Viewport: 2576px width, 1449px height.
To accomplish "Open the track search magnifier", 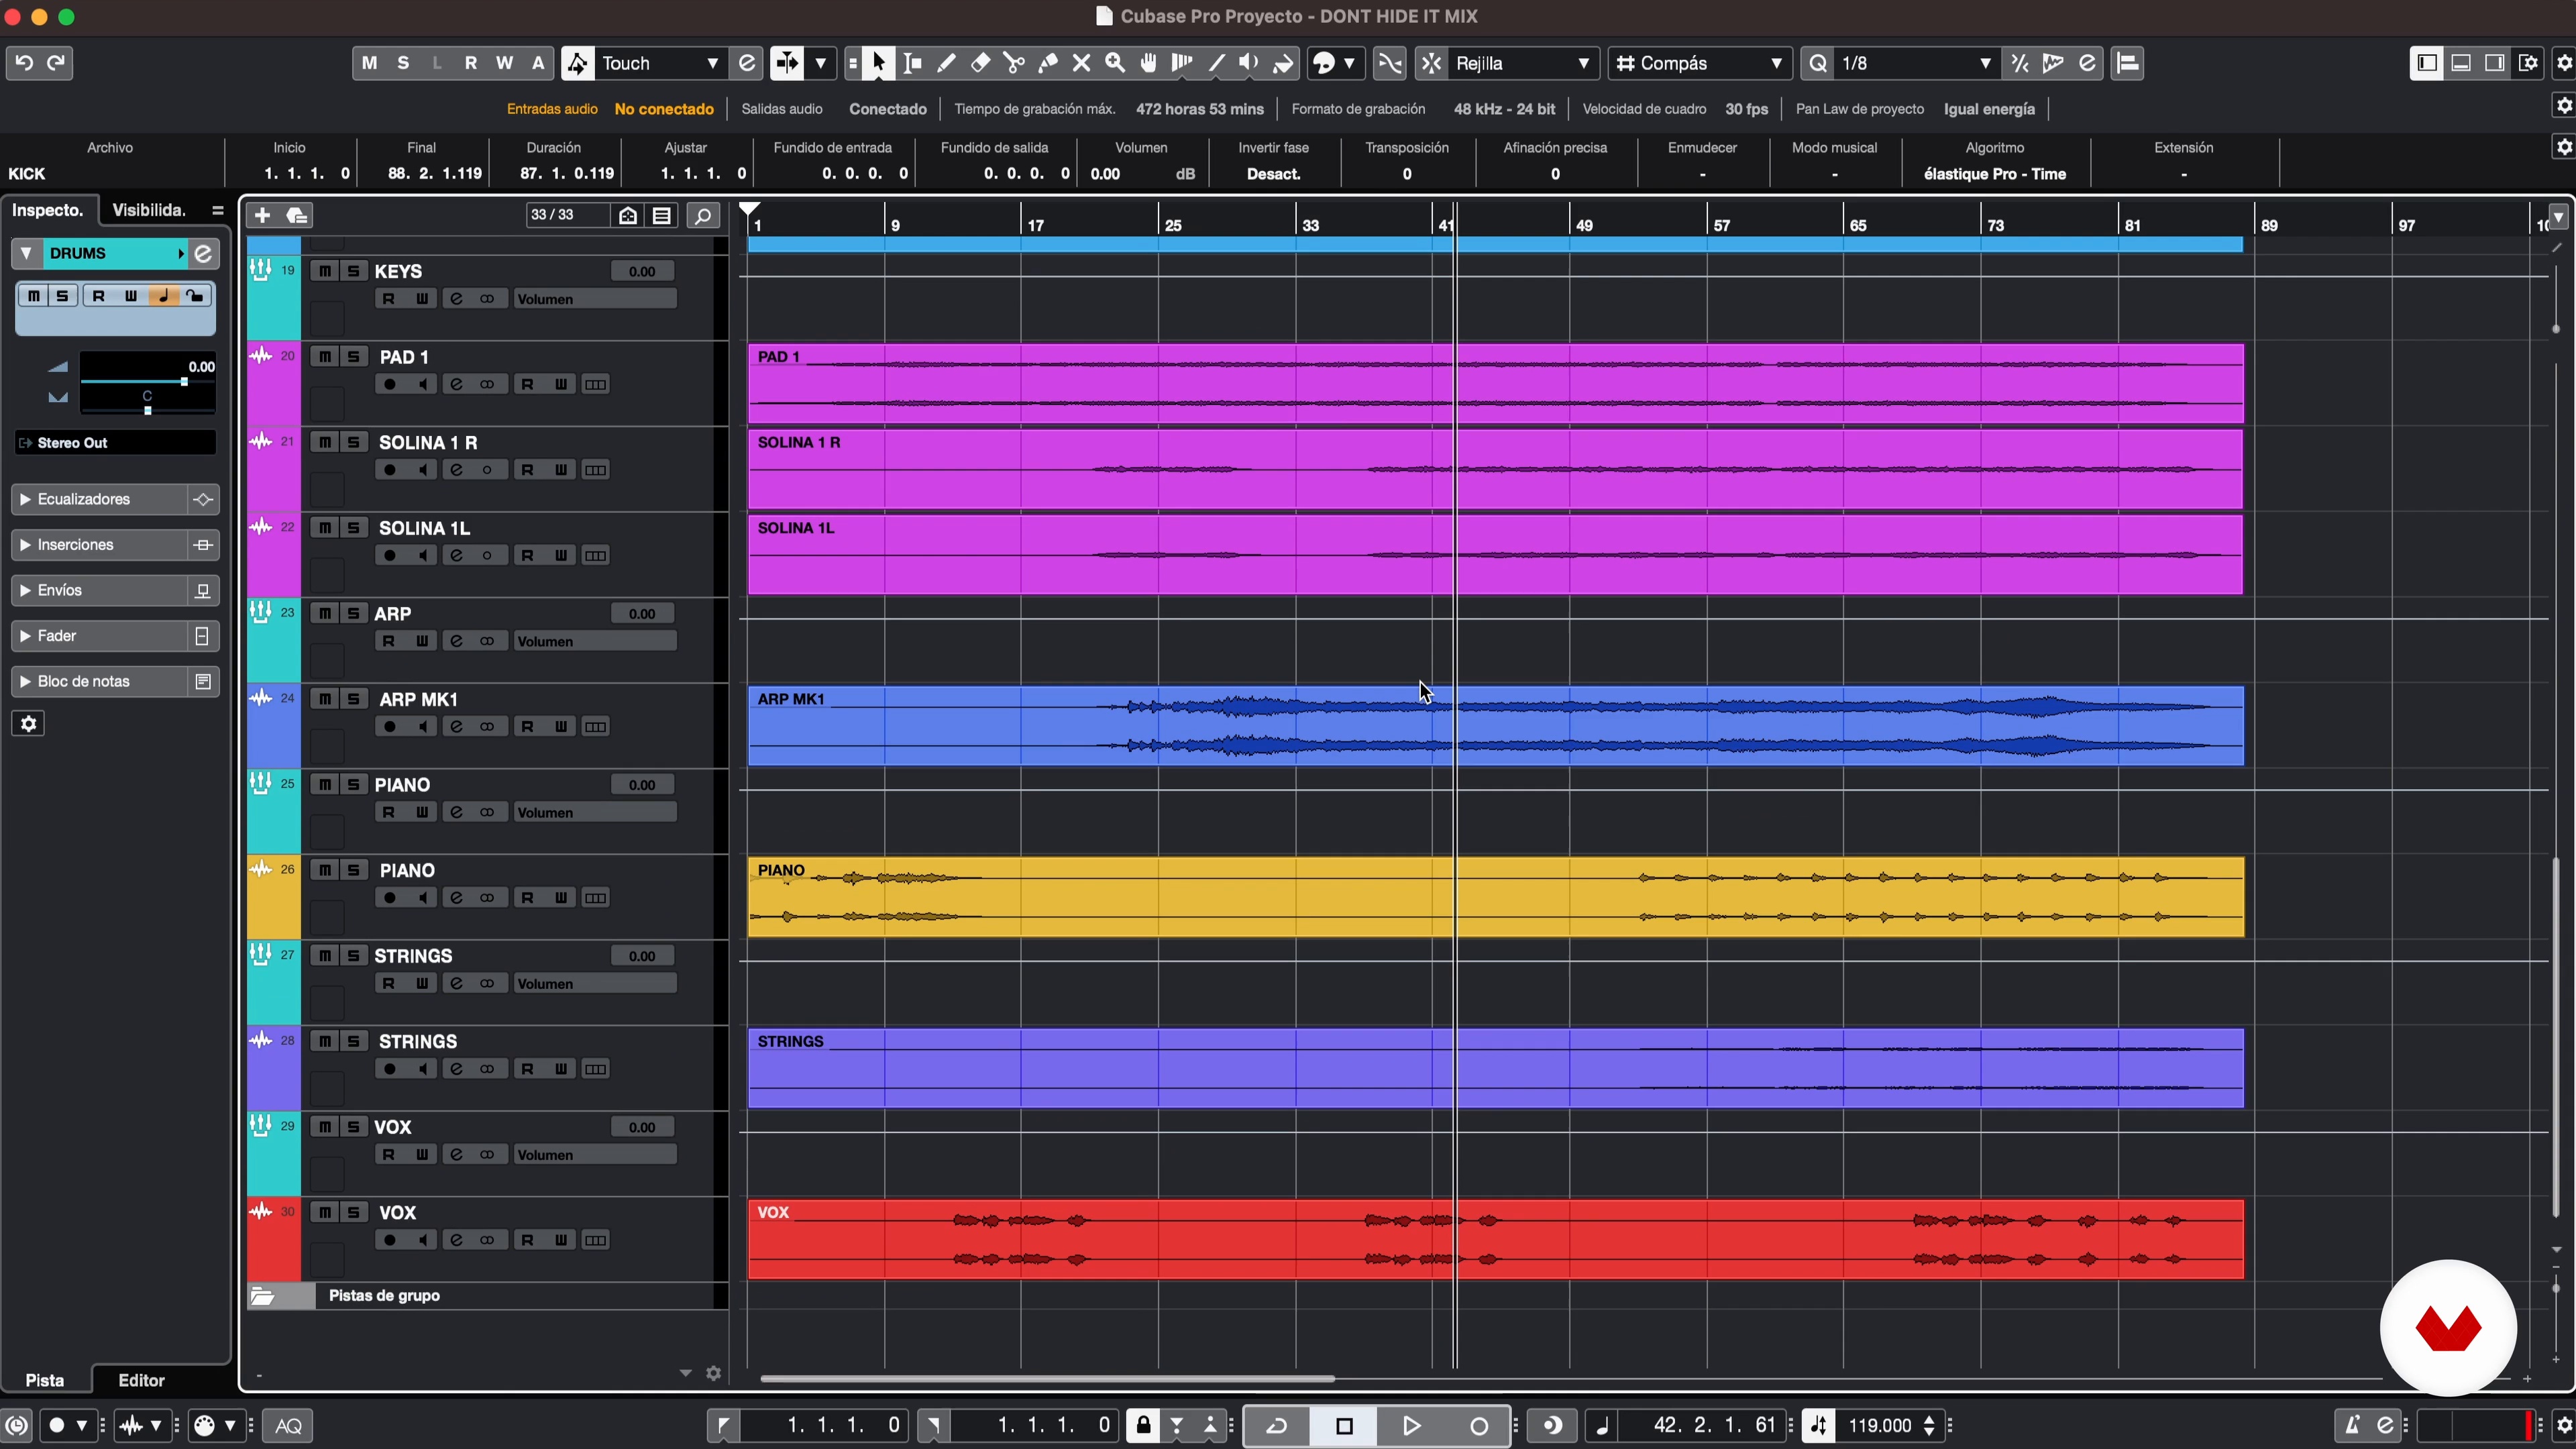I will click(703, 215).
